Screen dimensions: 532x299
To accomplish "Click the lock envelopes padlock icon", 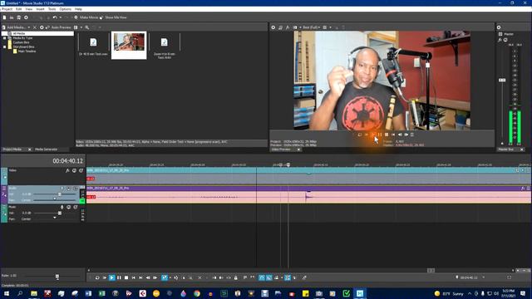I will point(236,277).
